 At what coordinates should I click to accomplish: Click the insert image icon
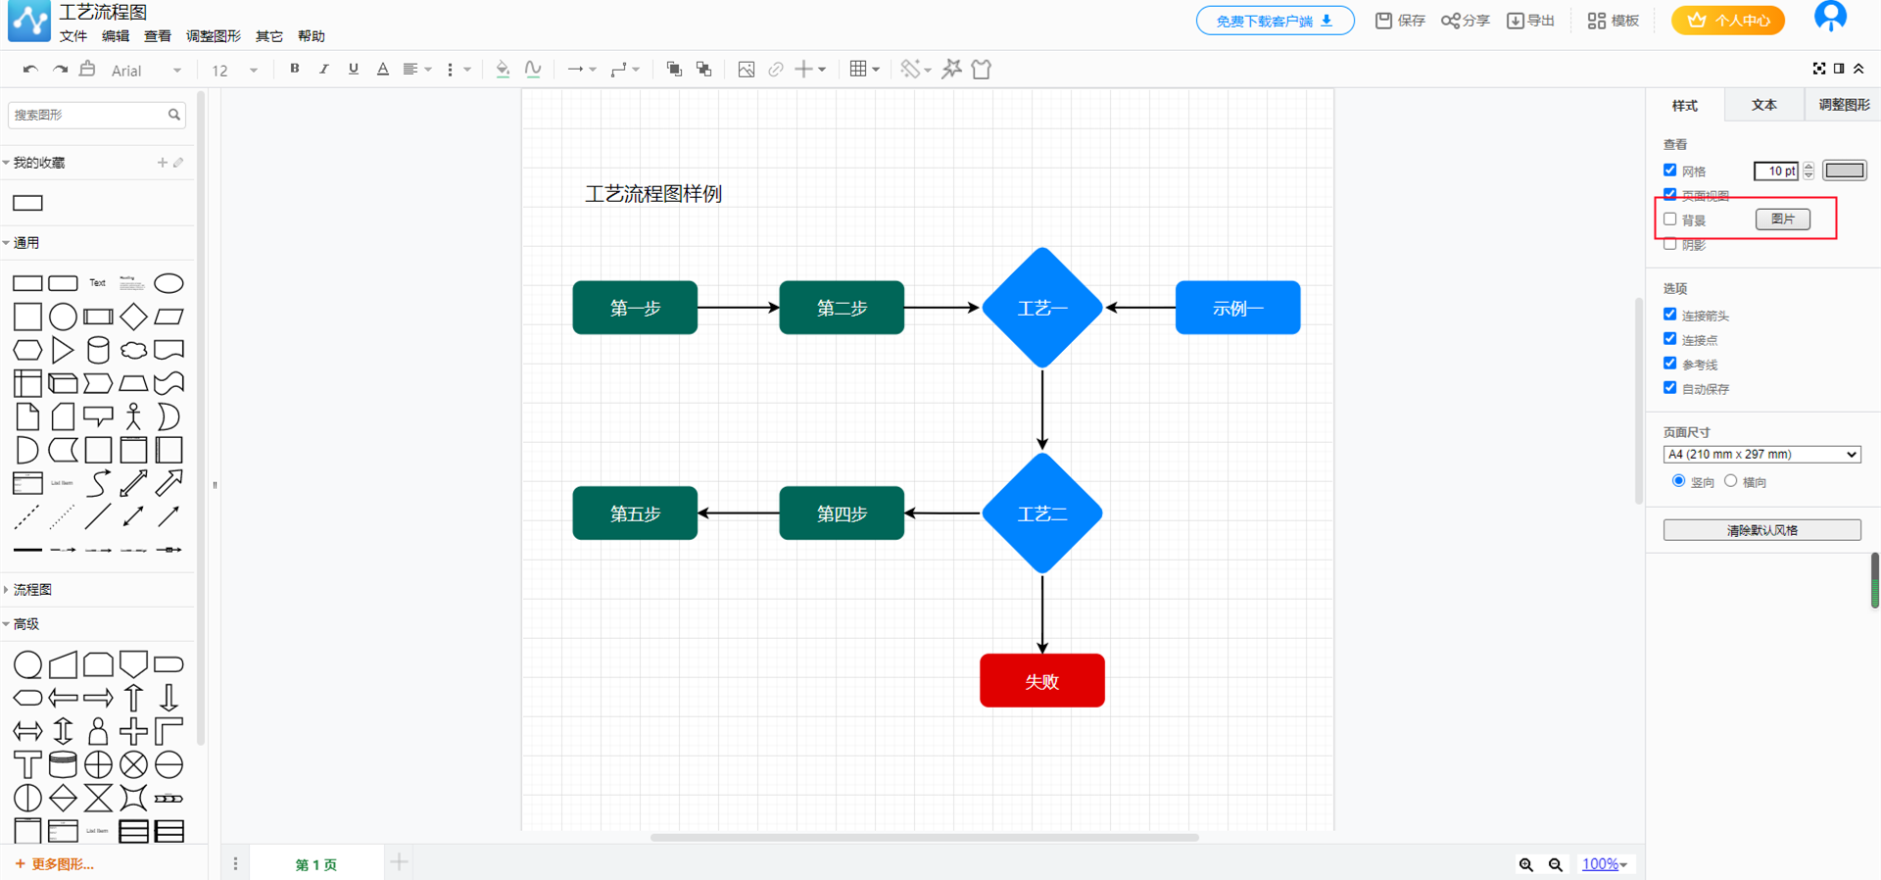coord(746,70)
